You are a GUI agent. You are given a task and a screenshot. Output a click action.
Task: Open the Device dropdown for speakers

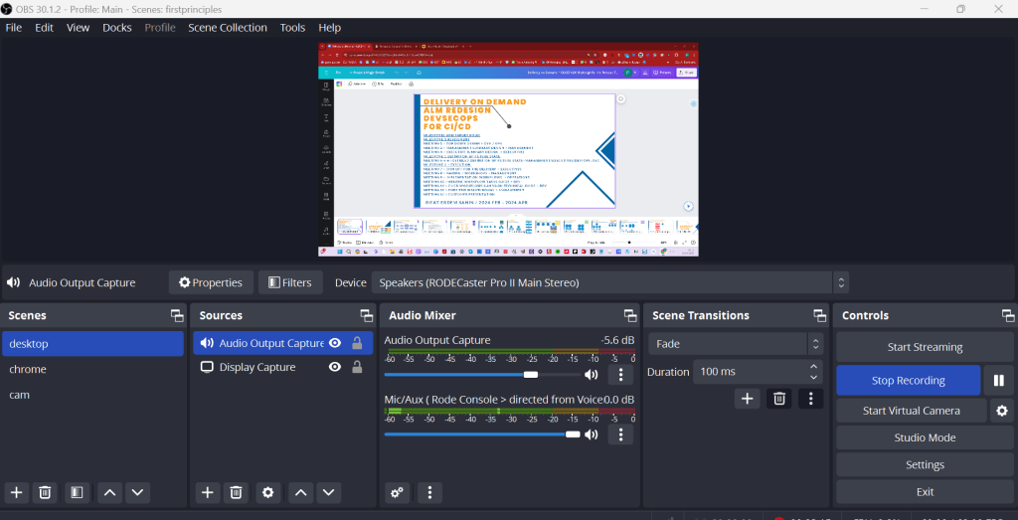[609, 283]
